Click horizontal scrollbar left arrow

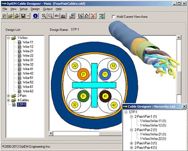(x=51, y=133)
